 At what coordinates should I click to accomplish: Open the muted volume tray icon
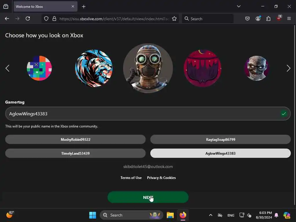249,215
